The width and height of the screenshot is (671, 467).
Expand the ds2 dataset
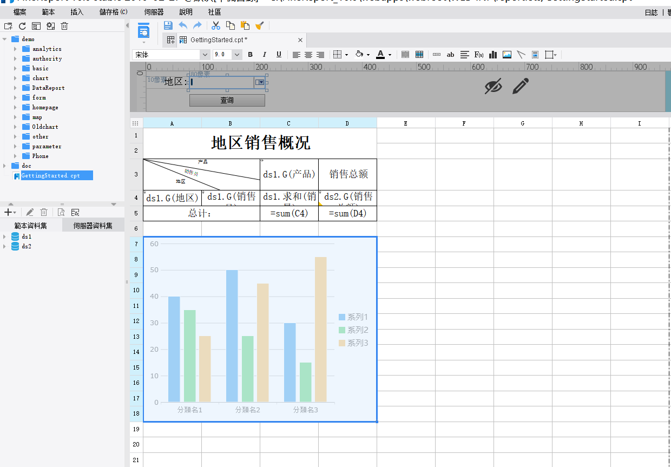[5, 246]
